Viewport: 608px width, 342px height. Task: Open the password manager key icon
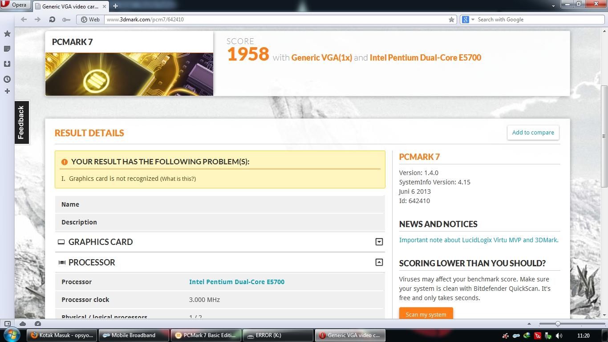click(66, 20)
